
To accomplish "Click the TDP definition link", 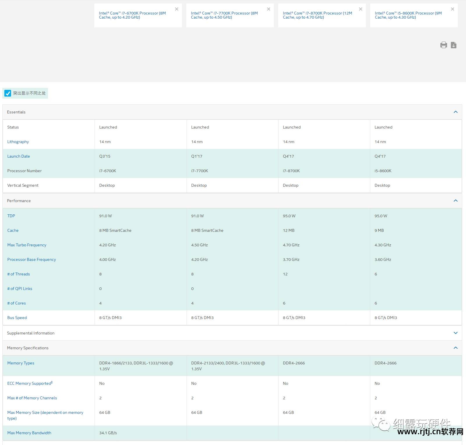I will click(x=11, y=216).
